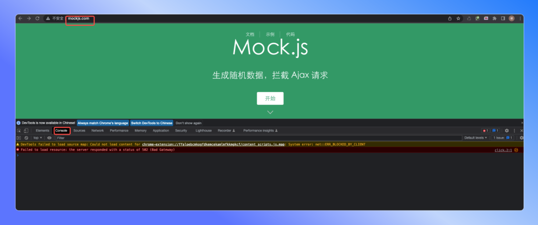Click the down chevron below 开始

tap(270, 112)
